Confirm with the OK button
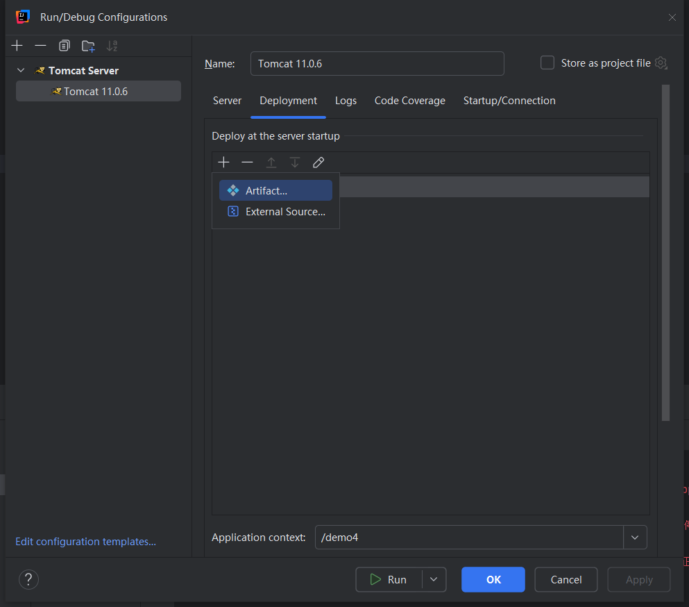Image resolution: width=689 pixels, height=607 pixels. (493, 579)
